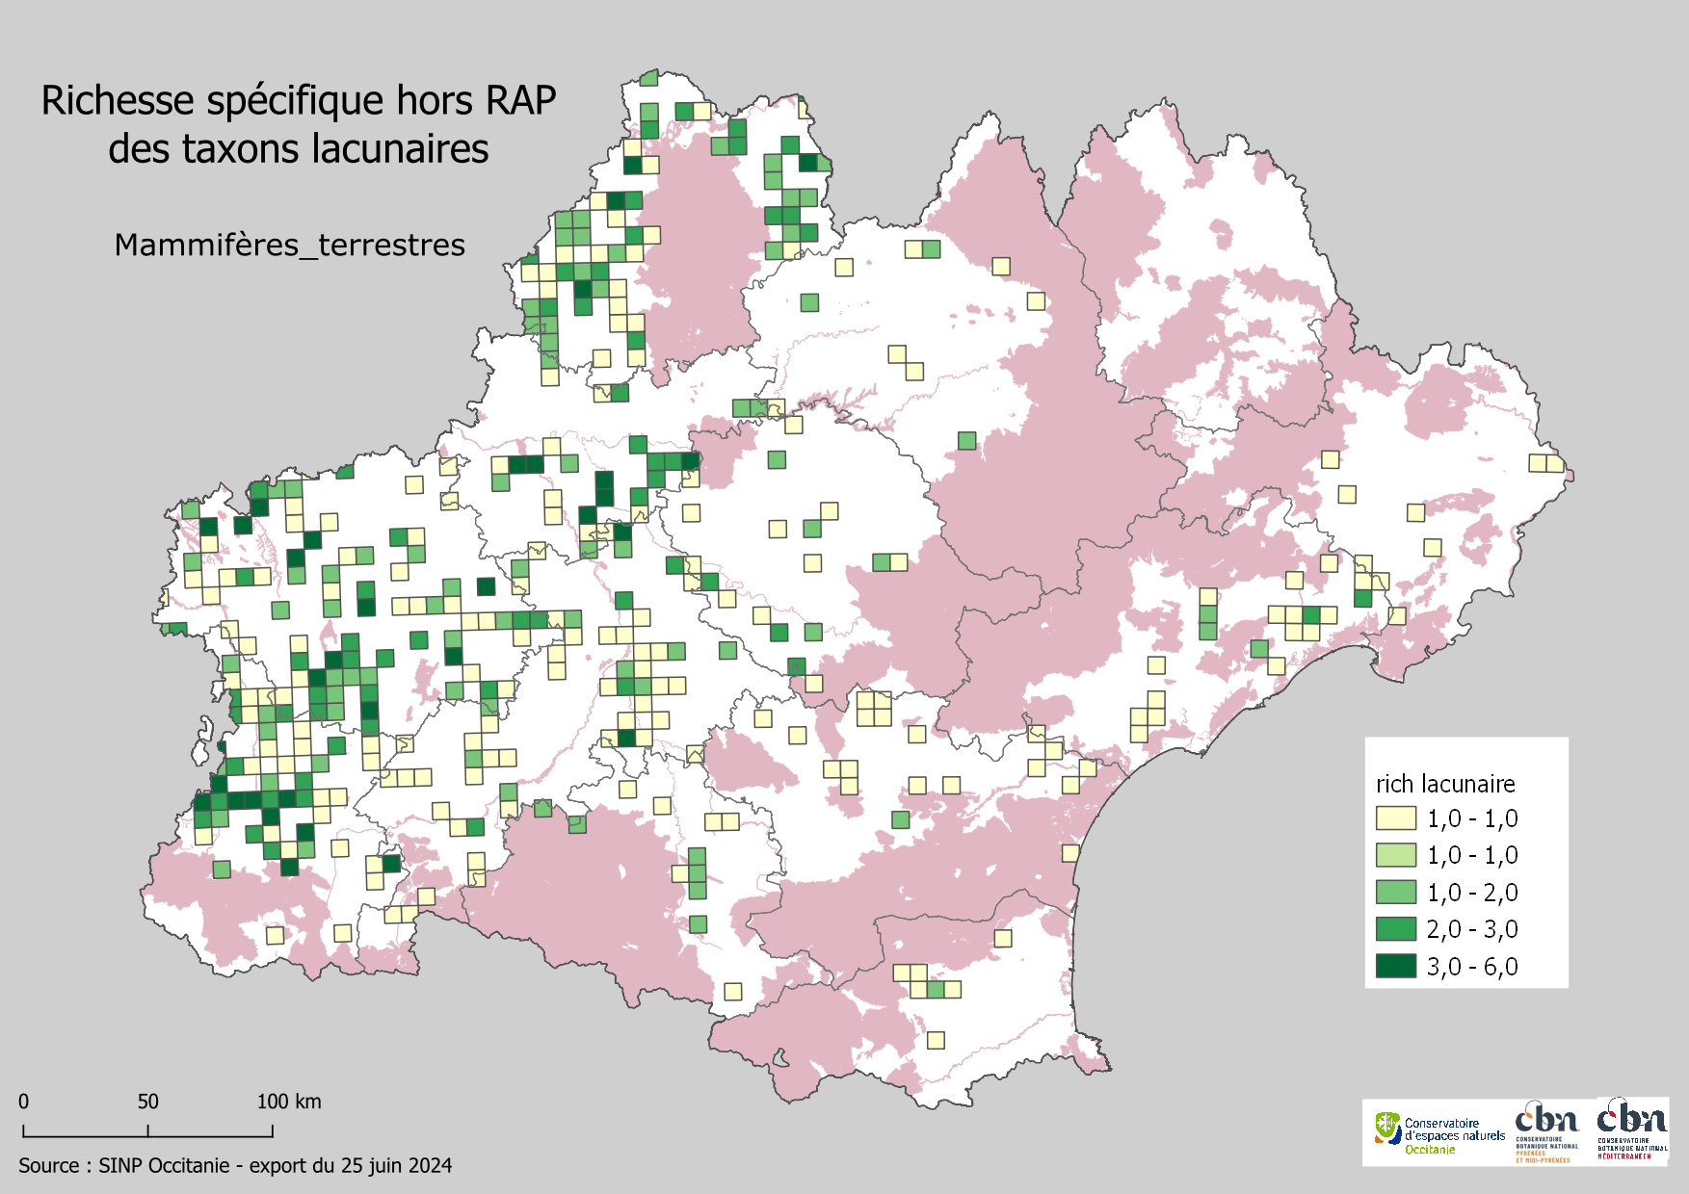Click the '100 km' scale bar label
The width and height of the screenshot is (1689, 1194).
(x=288, y=1102)
